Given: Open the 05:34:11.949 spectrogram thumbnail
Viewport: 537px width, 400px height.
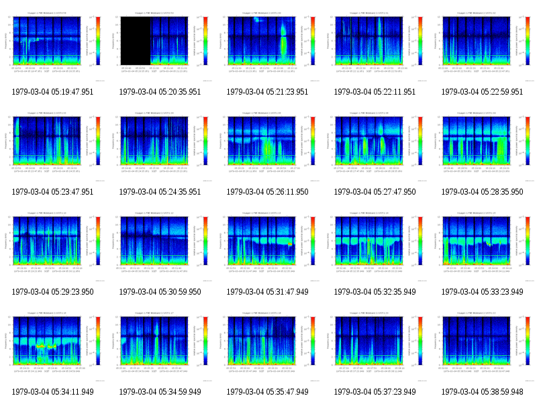Looking at the screenshot, I should [x=52, y=346].
